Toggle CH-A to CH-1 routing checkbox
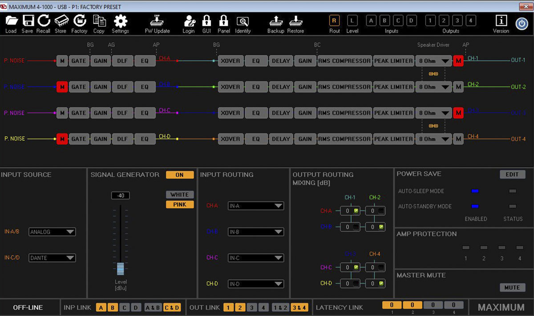The width and height of the screenshot is (534, 316). coord(356,211)
